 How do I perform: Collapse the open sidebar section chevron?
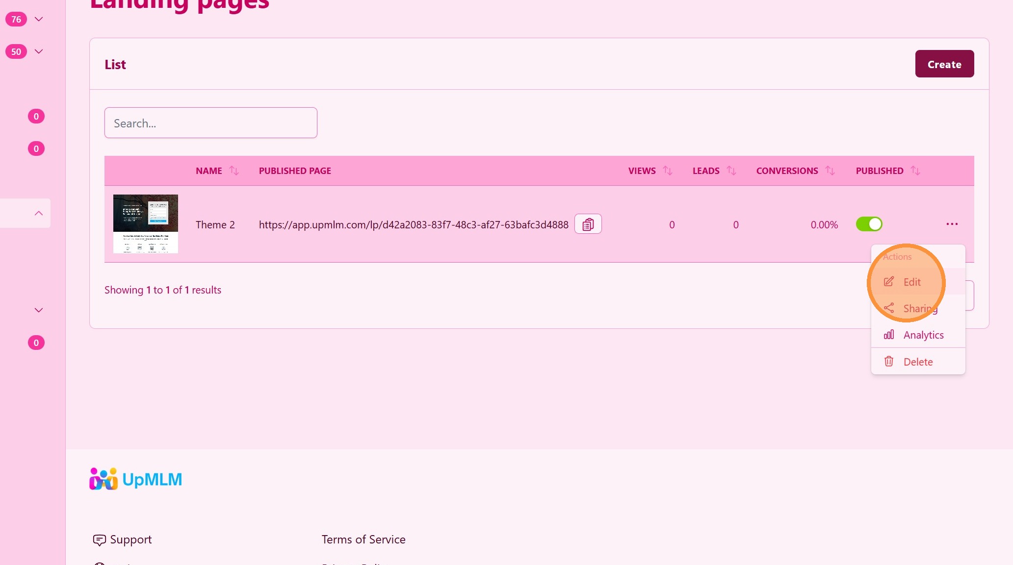point(39,213)
